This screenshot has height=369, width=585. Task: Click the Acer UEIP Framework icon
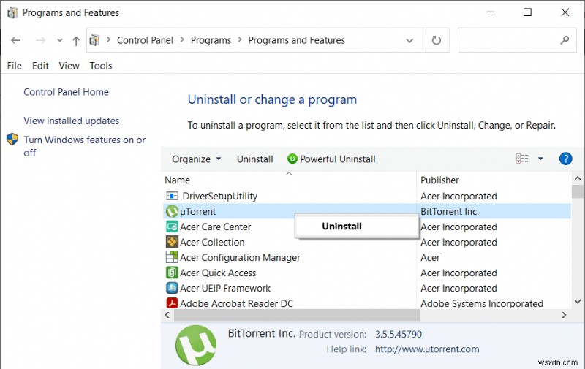pos(172,288)
